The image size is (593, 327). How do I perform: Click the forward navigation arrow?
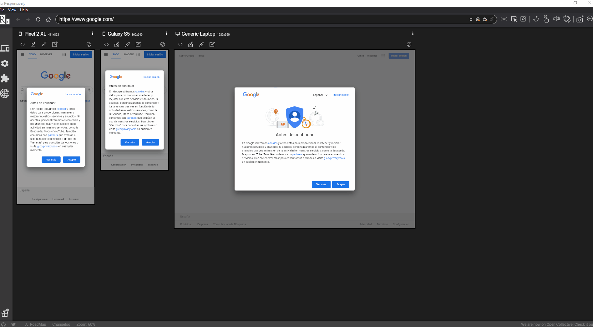point(28,19)
